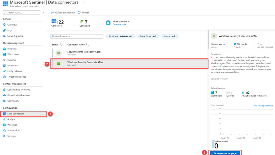Open the Data Types : All filter

pos(148,36)
